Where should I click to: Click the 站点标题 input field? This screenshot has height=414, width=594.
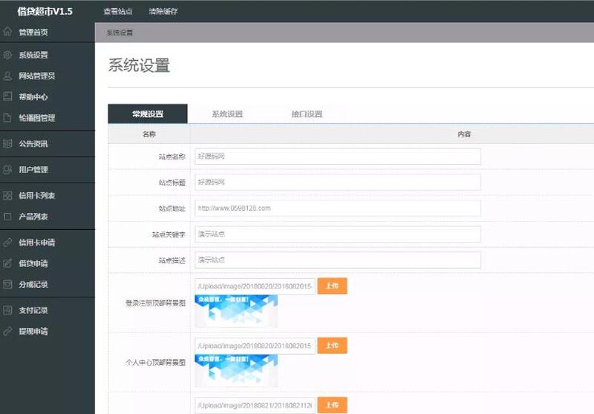(338, 182)
